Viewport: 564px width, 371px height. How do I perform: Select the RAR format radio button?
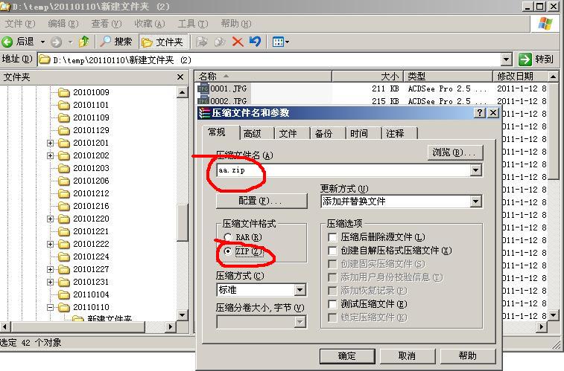tap(228, 237)
